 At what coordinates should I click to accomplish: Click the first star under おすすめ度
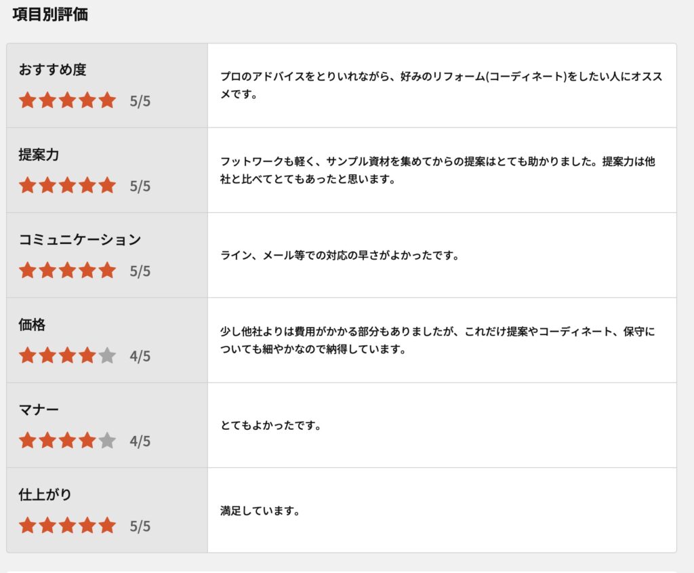[x=27, y=101]
